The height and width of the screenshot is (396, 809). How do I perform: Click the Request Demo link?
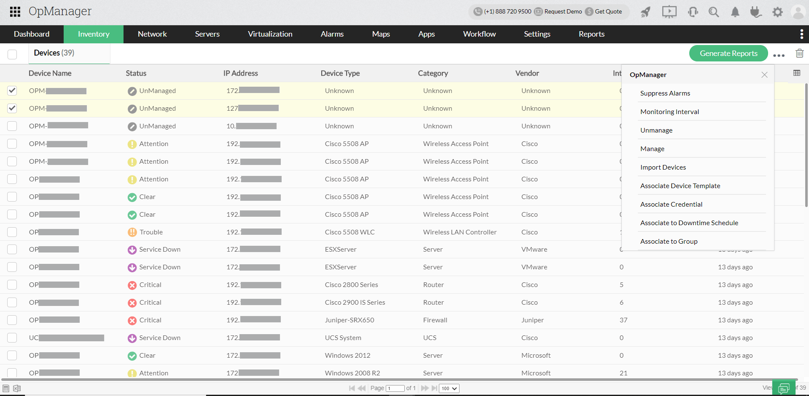(558, 12)
